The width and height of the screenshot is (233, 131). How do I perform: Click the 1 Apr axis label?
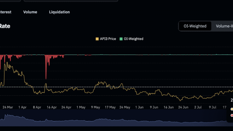22,107
